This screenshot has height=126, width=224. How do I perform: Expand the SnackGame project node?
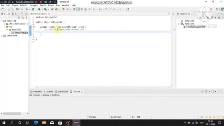click(2, 36)
